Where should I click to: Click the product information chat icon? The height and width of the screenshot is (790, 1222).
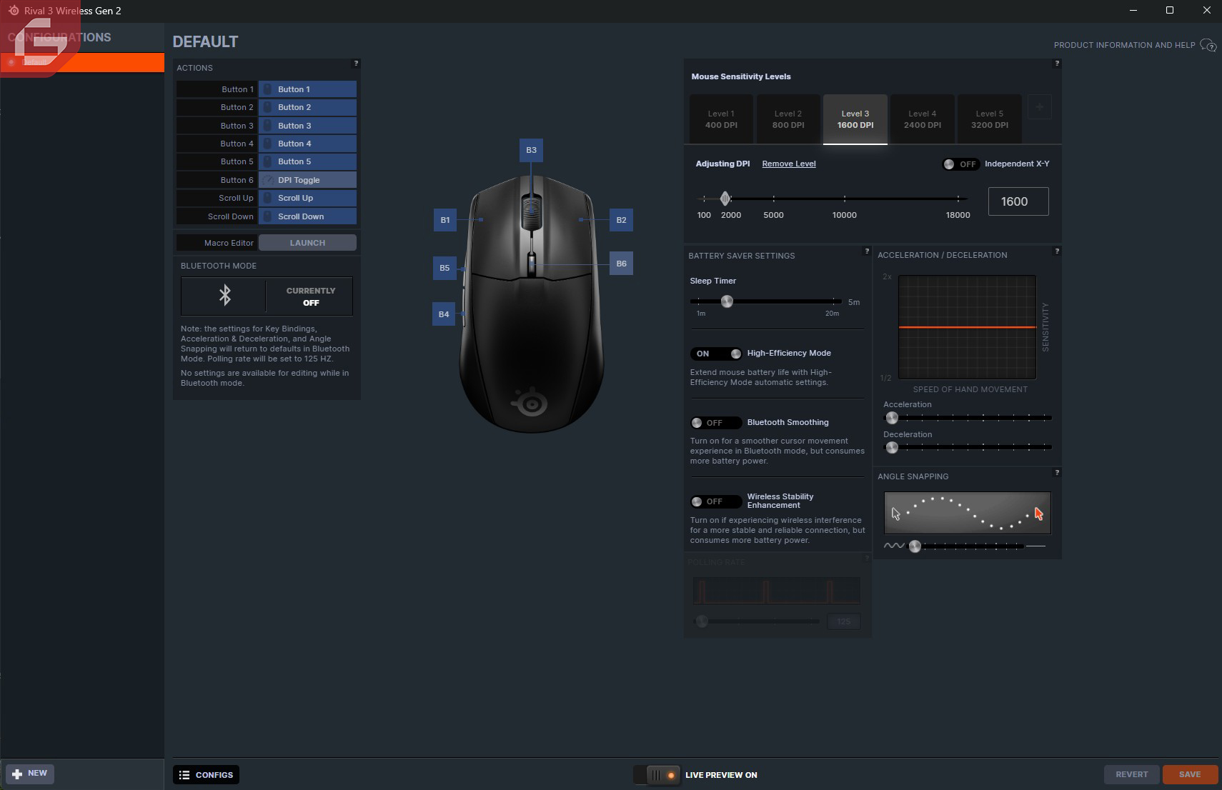click(x=1208, y=45)
